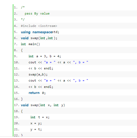Image resolution: width=137 pixels, height=138 pixels.
Task: Click the 'int t = x;' statement
Action: click(40, 117)
